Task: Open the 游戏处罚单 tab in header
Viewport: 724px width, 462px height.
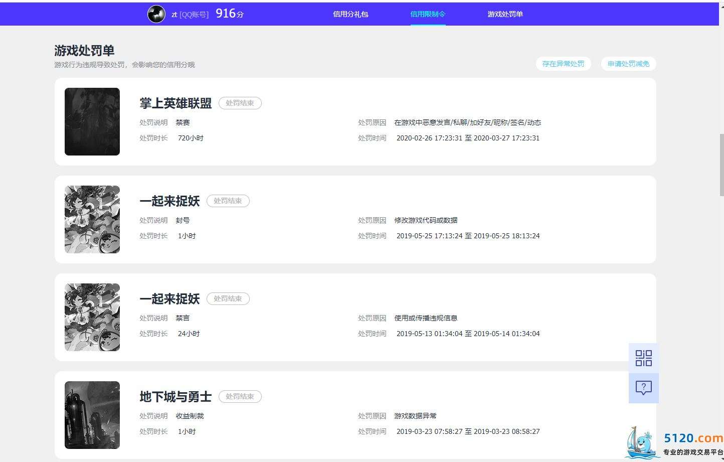Action: [x=505, y=14]
